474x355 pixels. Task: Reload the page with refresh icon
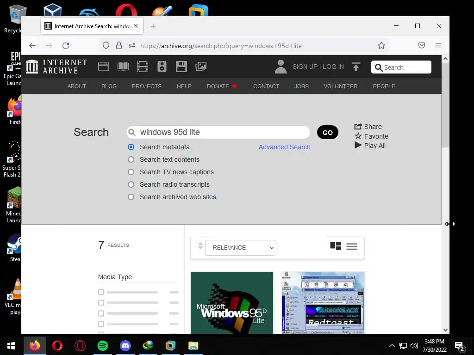(66, 46)
